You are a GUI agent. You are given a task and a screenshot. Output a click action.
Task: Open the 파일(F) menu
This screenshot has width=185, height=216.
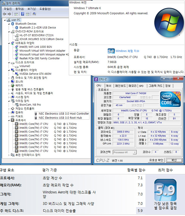(8, 9)
